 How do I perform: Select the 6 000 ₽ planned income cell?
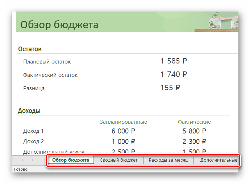123,131
